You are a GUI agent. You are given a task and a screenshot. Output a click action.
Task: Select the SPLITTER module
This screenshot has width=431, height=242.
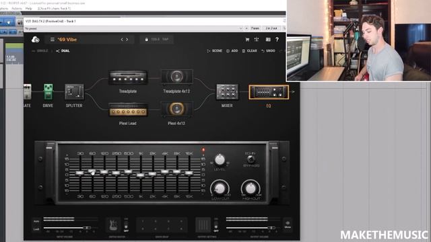pyautogui.click(x=74, y=91)
